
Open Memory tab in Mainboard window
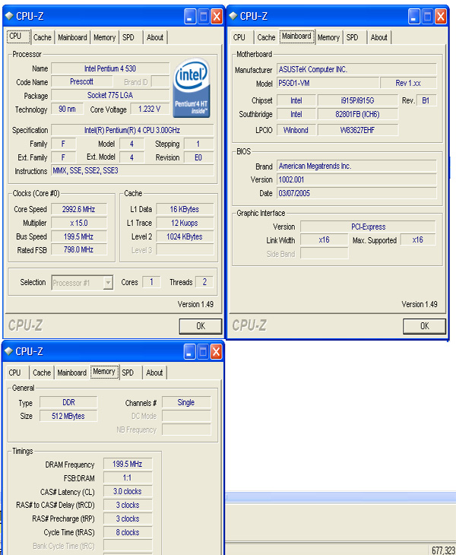(x=328, y=37)
